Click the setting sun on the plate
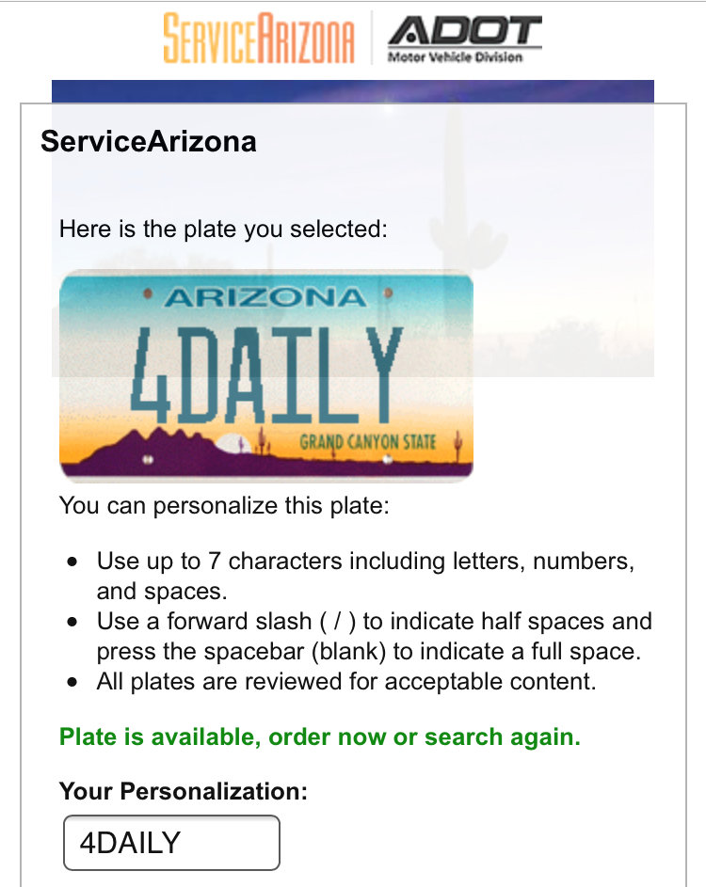706x887 pixels. coord(233,444)
